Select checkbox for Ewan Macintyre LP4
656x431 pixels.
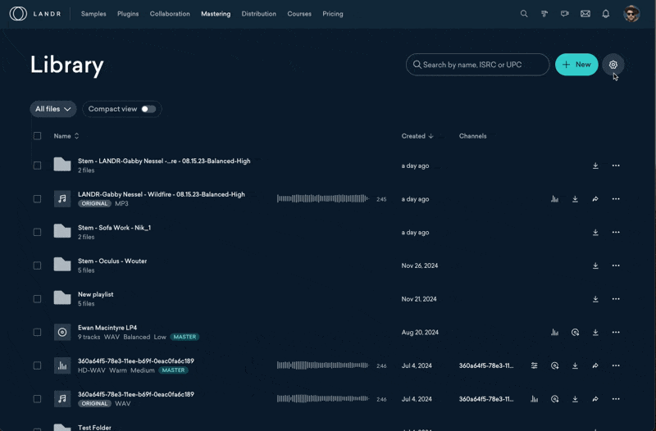(37, 333)
